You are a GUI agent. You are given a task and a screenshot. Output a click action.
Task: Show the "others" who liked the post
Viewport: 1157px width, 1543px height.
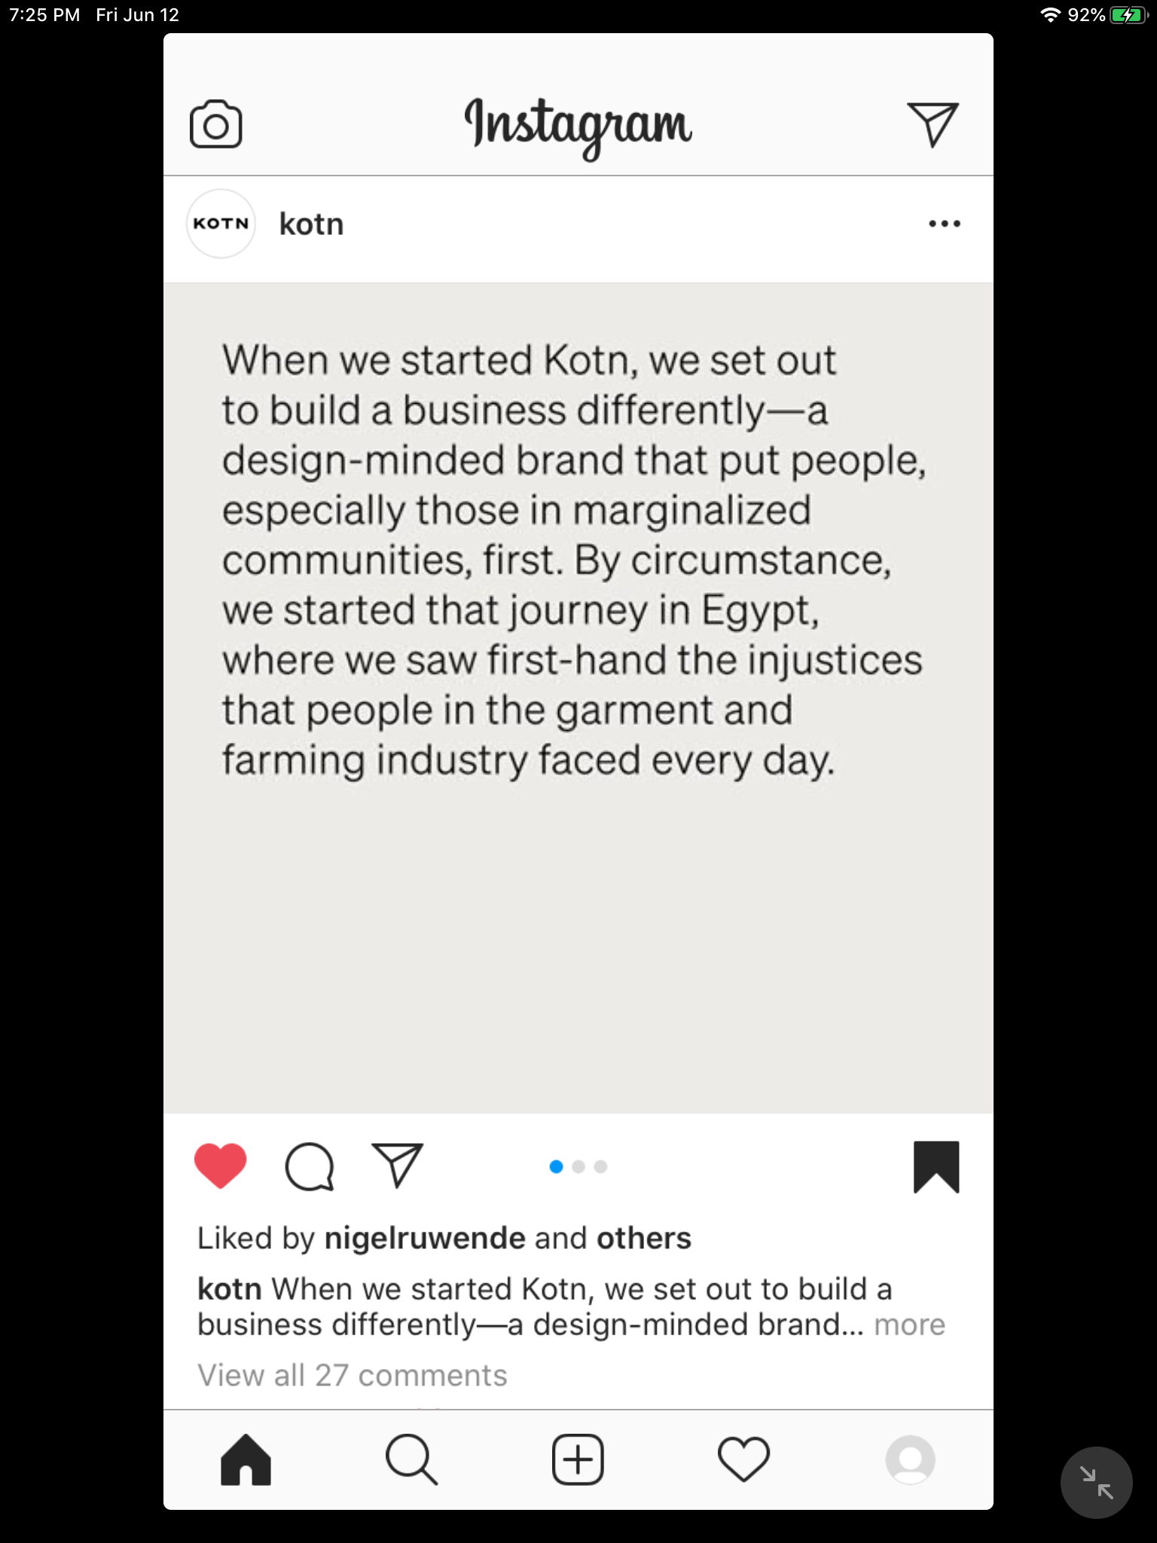[643, 1239]
